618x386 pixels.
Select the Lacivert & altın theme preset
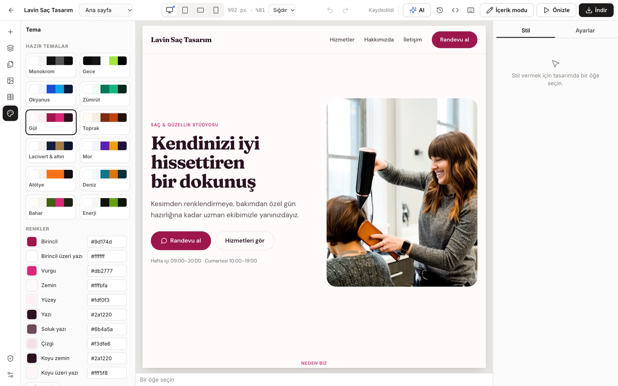coord(51,151)
